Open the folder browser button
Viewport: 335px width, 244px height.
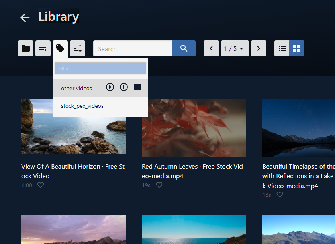click(26, 48)
